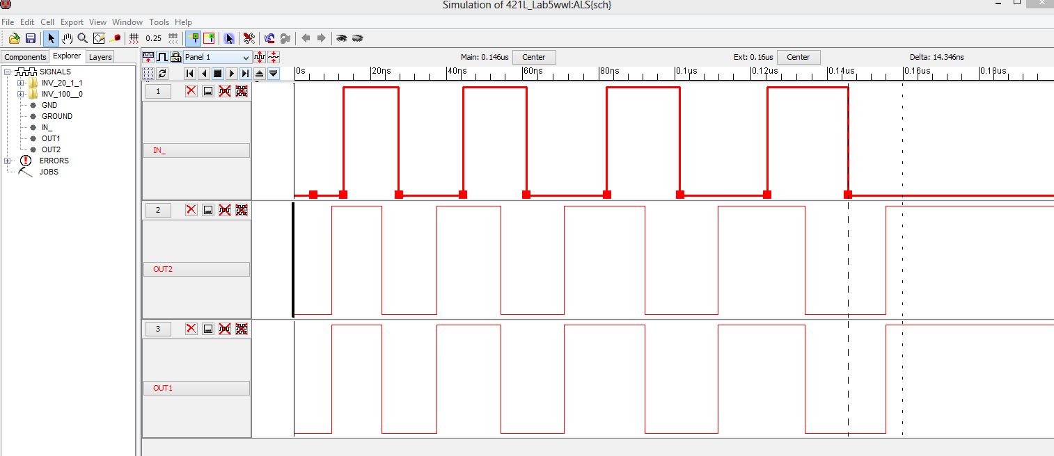This screenshot has height=456, width=1054.
Task: Select the Explorer tab
Action: coord(68,56)
